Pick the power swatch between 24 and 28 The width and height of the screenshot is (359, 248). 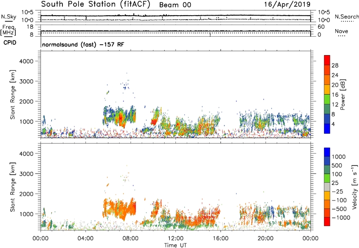[327, 70]
